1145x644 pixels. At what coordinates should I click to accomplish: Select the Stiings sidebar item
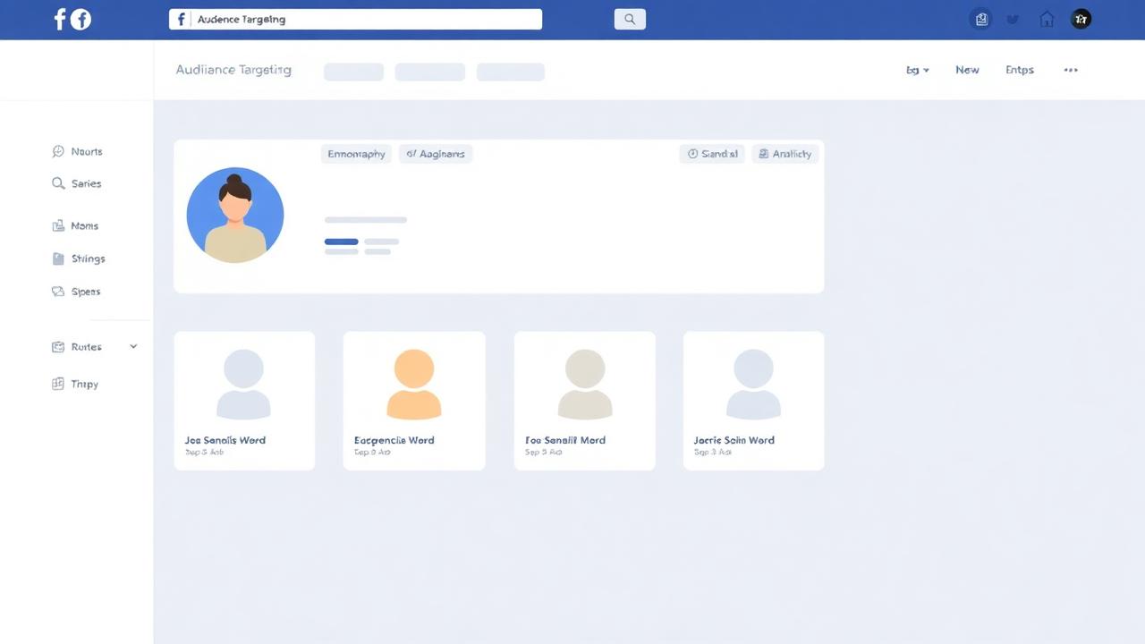tap(79, 258)
